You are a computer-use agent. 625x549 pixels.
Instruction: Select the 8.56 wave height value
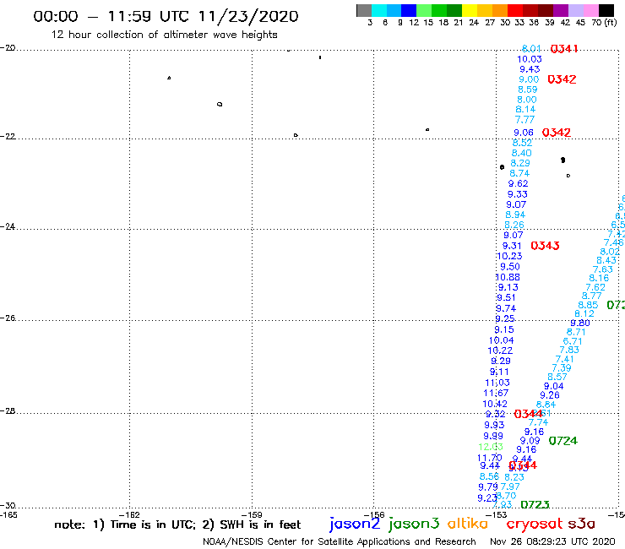pyautogui.click(x=489, y=476)
